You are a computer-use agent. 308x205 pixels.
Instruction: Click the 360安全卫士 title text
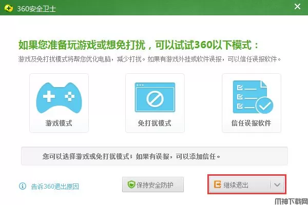(x=36, y=9)
